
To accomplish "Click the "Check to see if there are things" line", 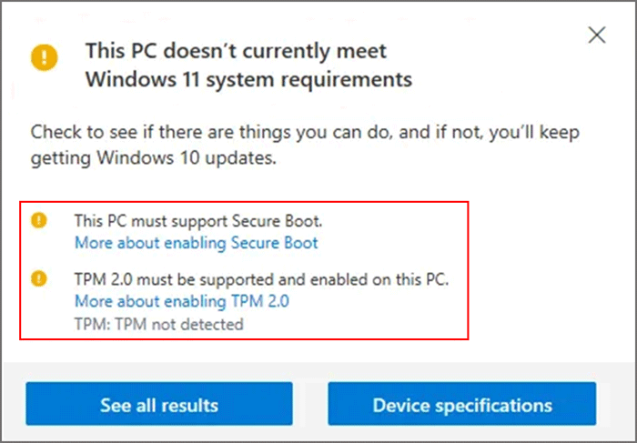I will (305, 132).
